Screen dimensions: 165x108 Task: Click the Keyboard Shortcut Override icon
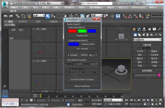pos(118,16)
